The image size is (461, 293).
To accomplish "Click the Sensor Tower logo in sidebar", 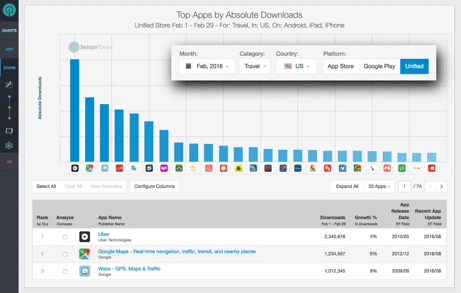I will (9, 10).
